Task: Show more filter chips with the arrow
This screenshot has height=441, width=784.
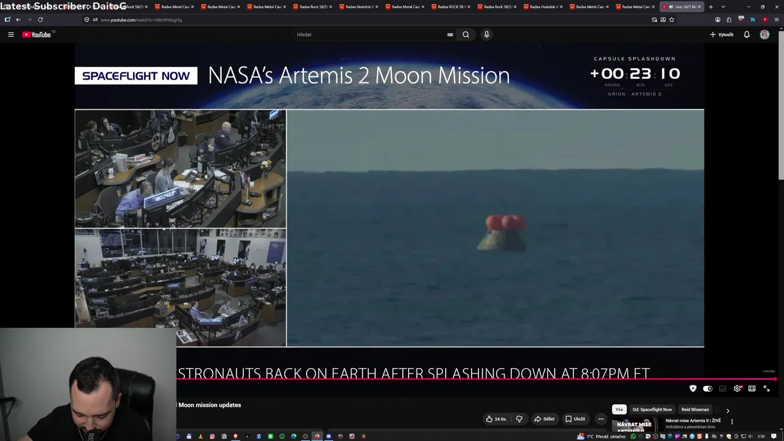Action: pyautogui.click(x=728, y=410)
